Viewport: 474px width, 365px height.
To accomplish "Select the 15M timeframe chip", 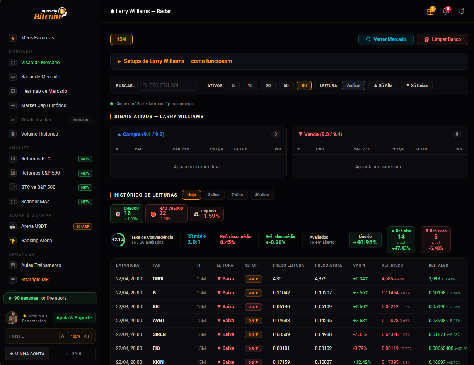I will [x=121, y=39].
